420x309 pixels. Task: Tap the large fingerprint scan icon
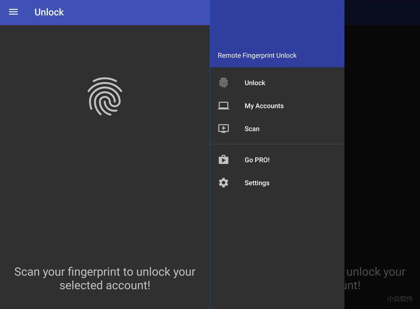105,96
